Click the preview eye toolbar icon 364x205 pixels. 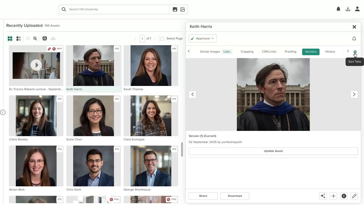[45, 39]
